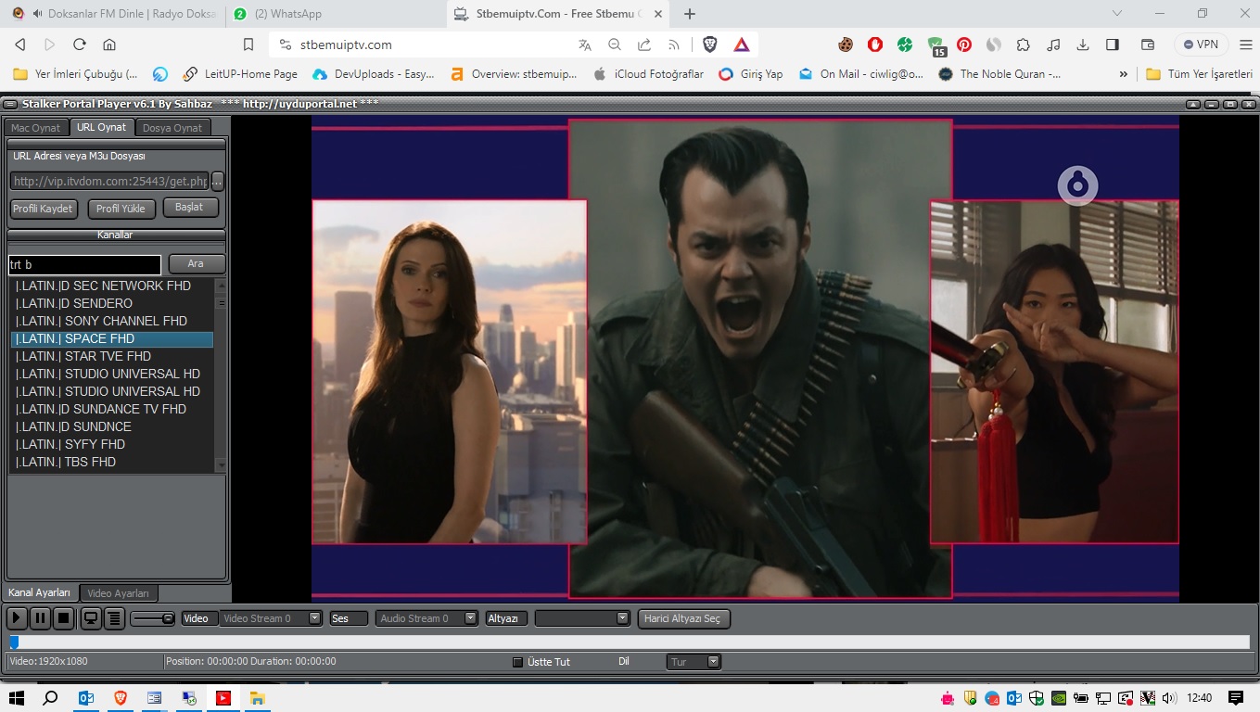The image size is (1260, 712).
Task: Click the channel list scroll down arrow
Action: tap(221, 464)
